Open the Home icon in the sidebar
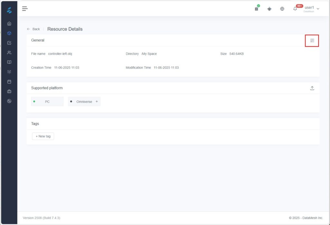330x225 pixels. click(x=9, y=23)
